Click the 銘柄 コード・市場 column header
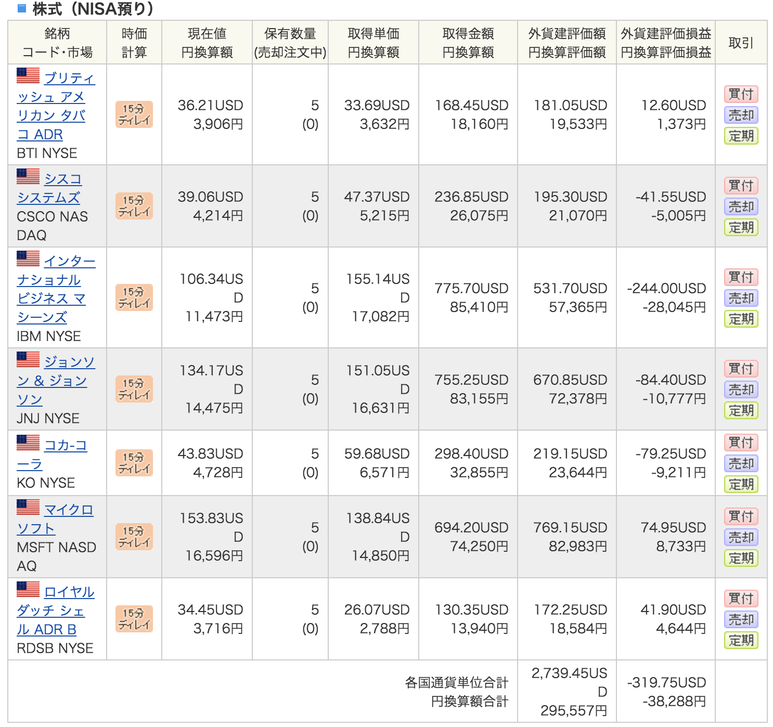 click(57, 43)
